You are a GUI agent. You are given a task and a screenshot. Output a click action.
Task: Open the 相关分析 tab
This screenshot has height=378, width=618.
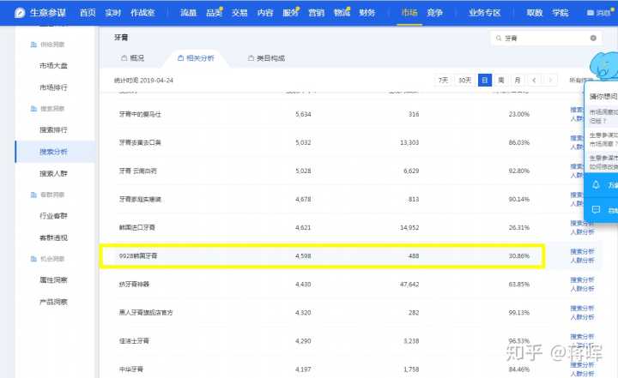(x=195, y=57)
